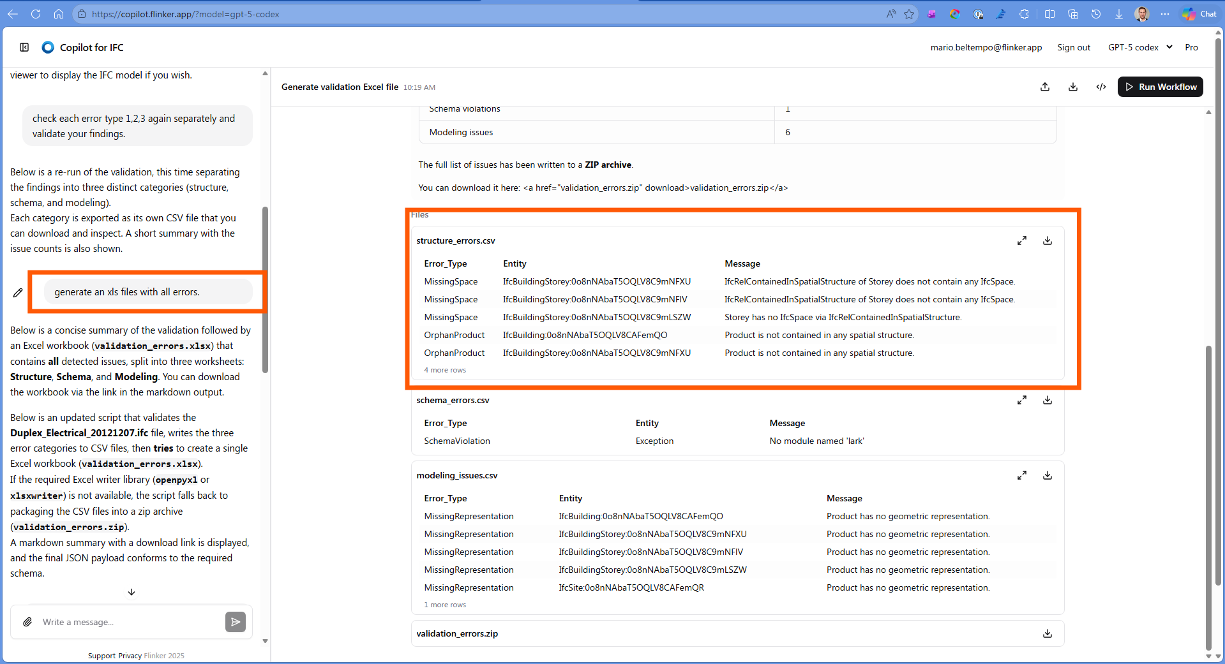1225x664 pixels.
Task: Click the download icon beside Run Workflow
Action: 1073,87
